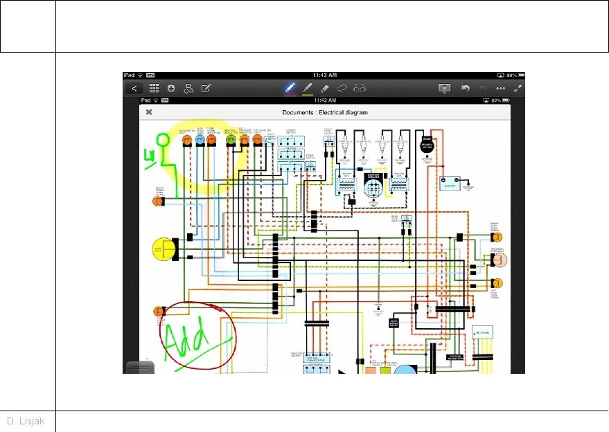The width and height of the screenshot is (609, 432).
Task: Tap the back arrow button
Action: [134, 89]
